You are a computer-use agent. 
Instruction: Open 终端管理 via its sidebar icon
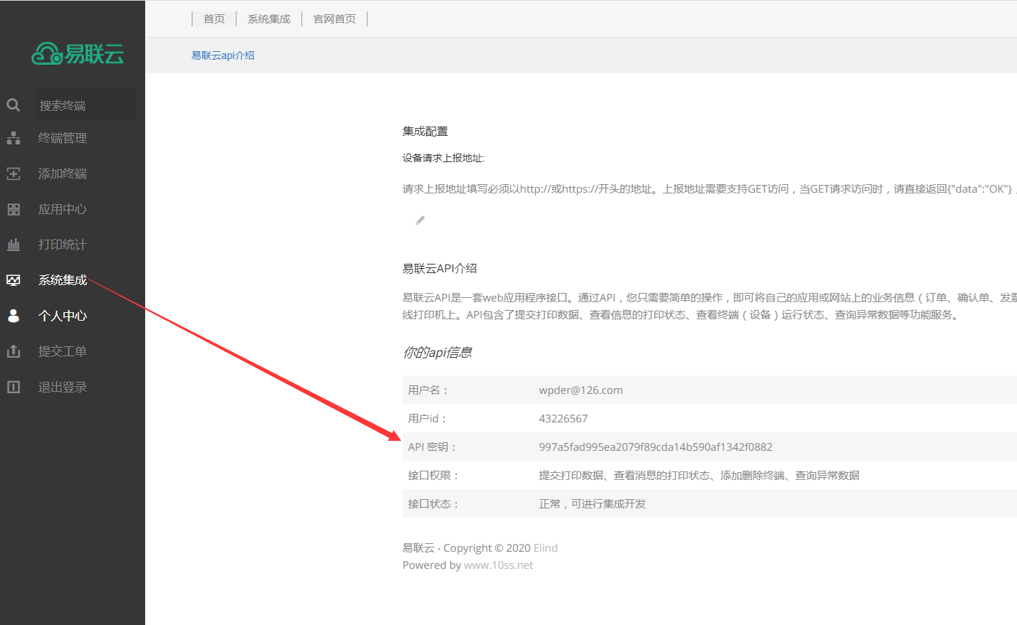point(13,138)
